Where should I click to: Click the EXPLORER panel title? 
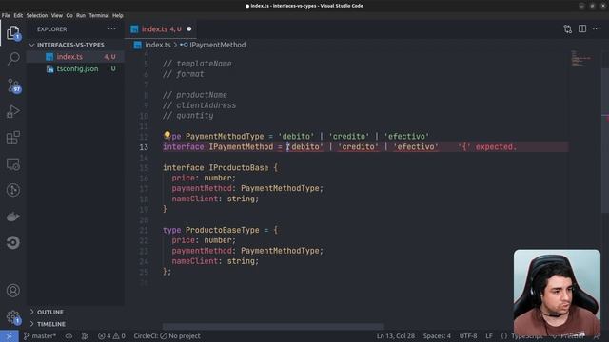click(52, 29)
